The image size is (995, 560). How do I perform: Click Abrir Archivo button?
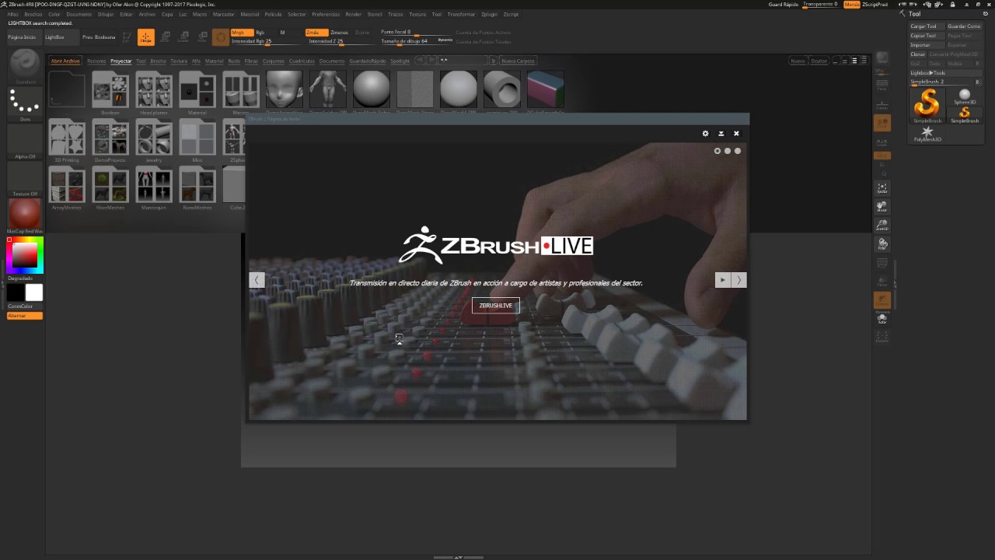click(x=65, y=61)
